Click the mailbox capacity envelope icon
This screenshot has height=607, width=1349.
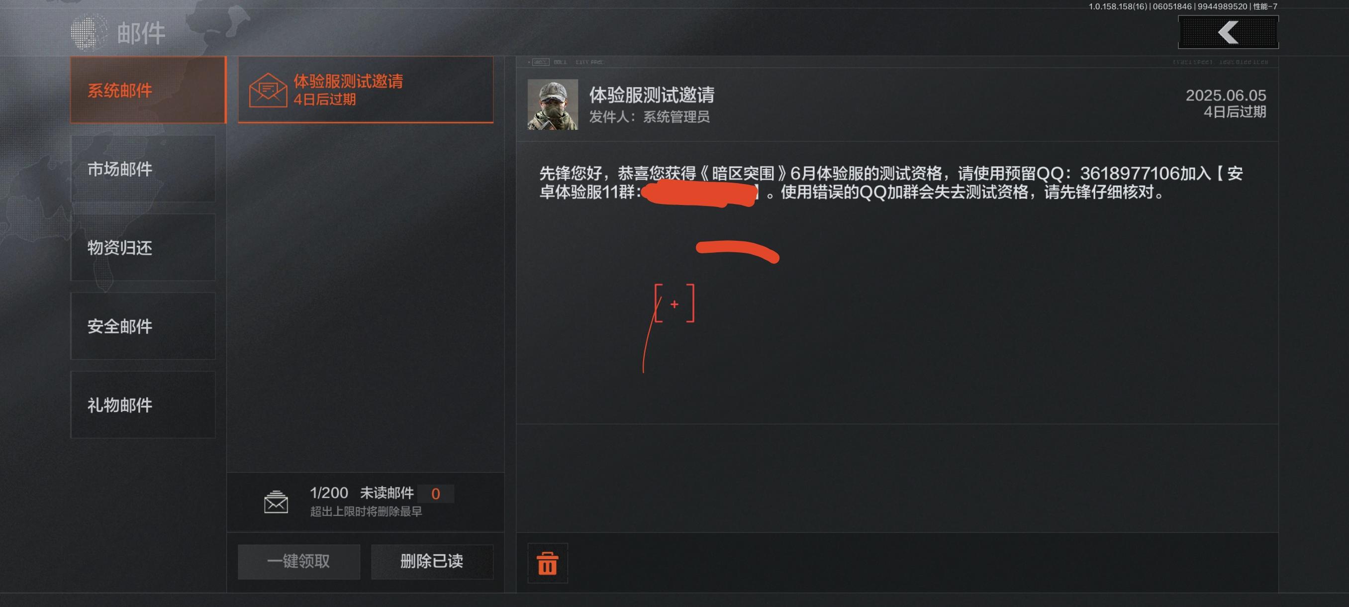pyautogui.click(x=276, y=502)
